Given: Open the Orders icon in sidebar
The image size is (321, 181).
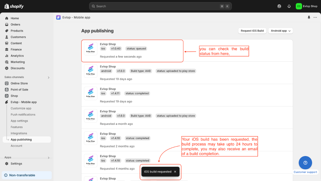Looking at the screenshot, I should 7,25.
